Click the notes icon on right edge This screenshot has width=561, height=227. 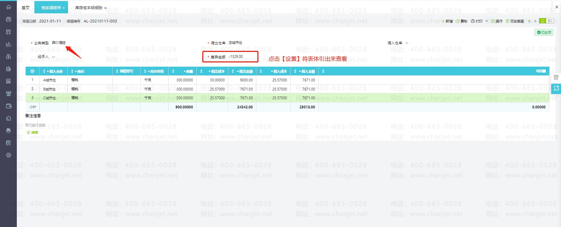[x=556, y=77]
